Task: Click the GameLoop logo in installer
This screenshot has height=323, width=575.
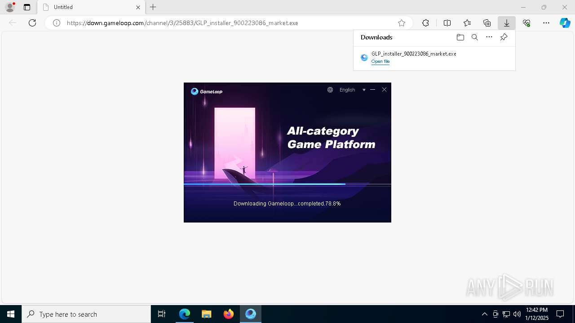Action: [x=207, y=92]
